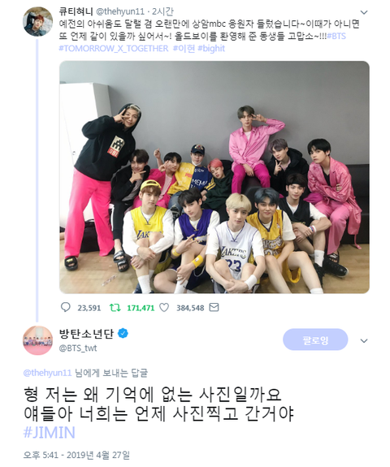Click the green retweet icon
This screenshot has width=390, height=467.
tap(115, 307)
